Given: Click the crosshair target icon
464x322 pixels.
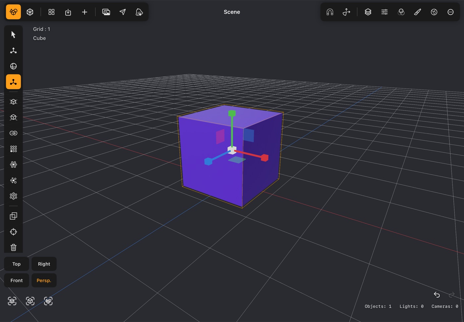Looking at the screenshot, I should tap(13, 232).
